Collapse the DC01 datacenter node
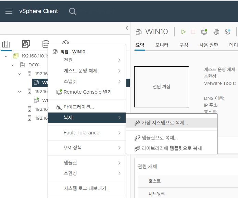The image size is (238, 198). point(13,65)
